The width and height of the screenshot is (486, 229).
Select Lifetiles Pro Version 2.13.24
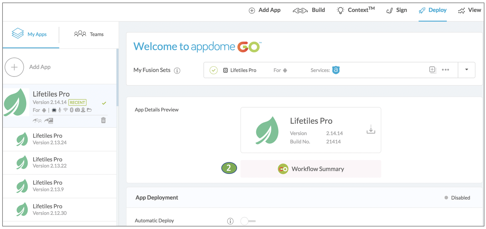click(x=59, y=139)
